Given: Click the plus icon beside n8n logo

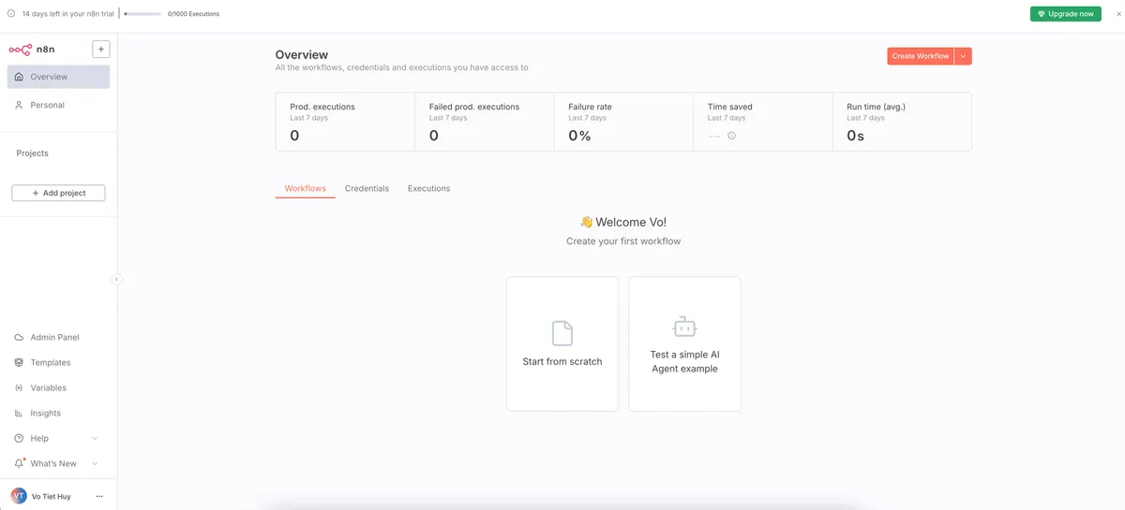Looking at the screenshot, I should pyautogui.click(x=101, y=50).
